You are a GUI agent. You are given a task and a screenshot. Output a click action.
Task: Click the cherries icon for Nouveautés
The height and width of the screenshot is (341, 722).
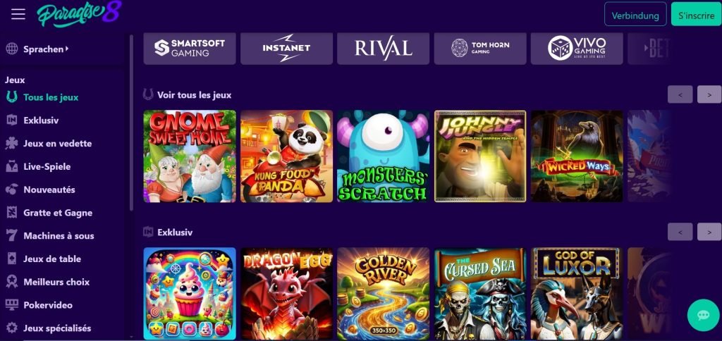12,190
